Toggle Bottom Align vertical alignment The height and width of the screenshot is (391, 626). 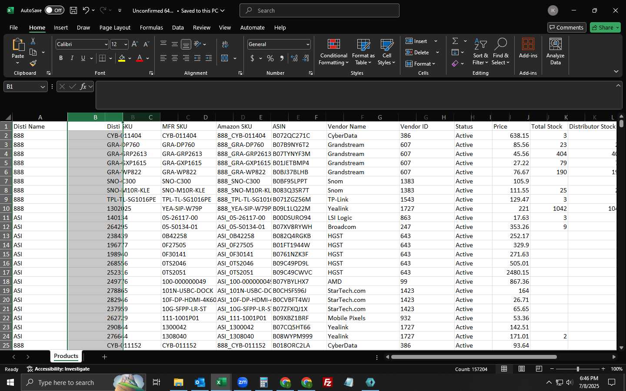tap(186, 44)
